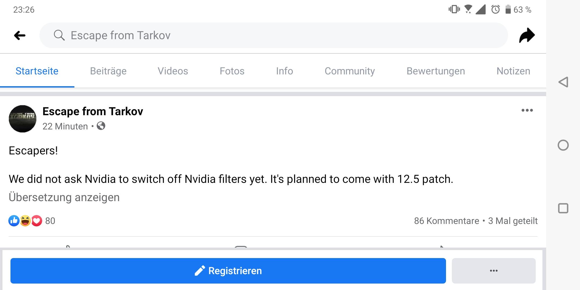Open the 86 Kommentare link
The height and width of the screenshot is (290, 580).
point(447,221)
